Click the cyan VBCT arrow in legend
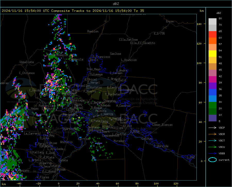 212,140
